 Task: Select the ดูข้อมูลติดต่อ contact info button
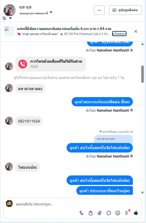126,10
